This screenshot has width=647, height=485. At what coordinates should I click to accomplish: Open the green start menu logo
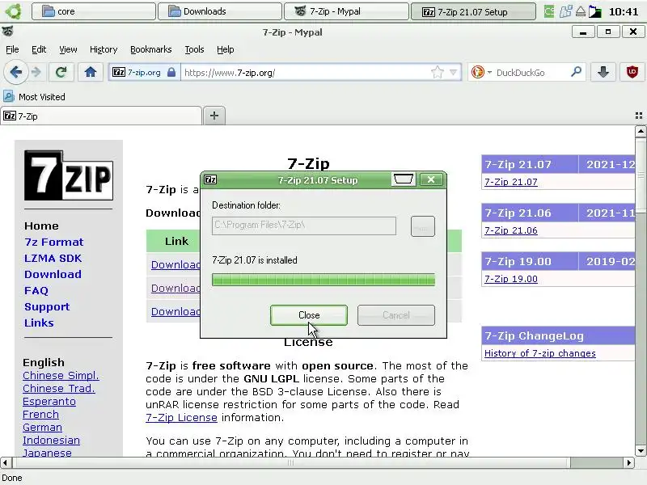point(14,11)
